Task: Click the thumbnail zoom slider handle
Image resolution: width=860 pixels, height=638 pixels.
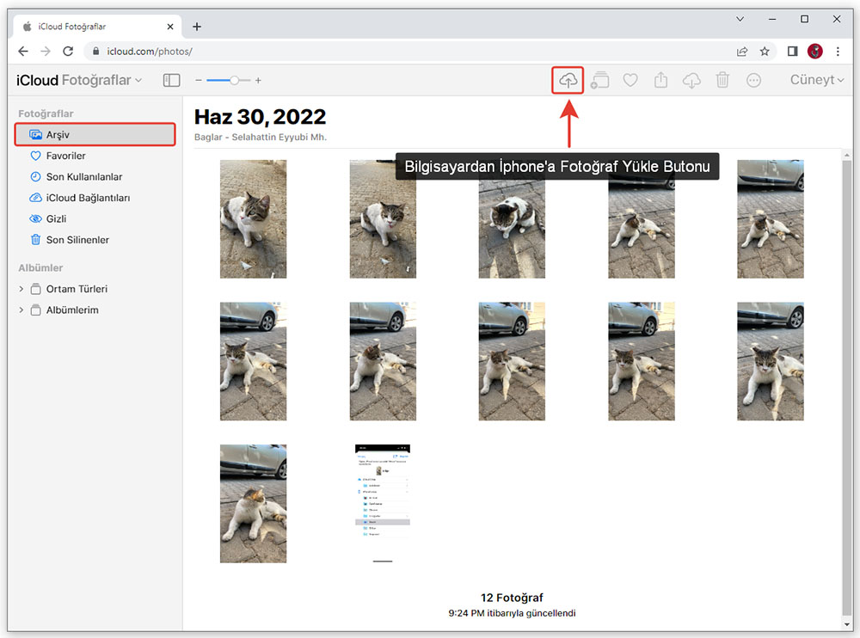Action: [234, 80]
